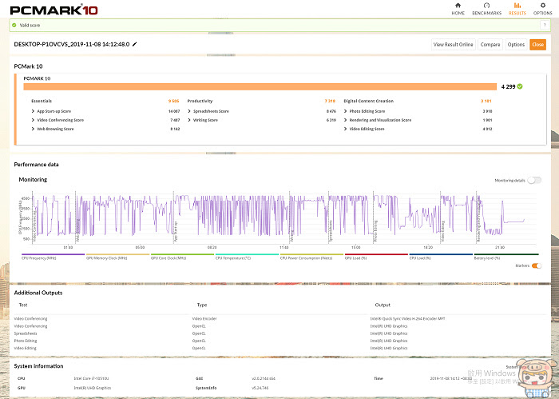Image resolution: width=559 pixels, height=399 pixels.
Task: Click the Type column header in Additional Outputs
Action: [x=202, y=305]
